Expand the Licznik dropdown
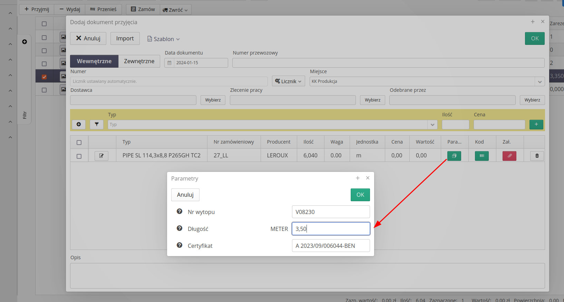Viewport: 564px width, 302px height. click(288, 81)
